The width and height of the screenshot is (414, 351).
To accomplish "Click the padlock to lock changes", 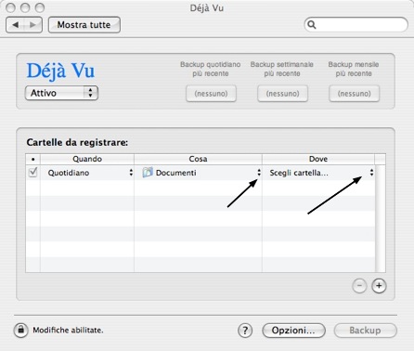I will [20, 330].
